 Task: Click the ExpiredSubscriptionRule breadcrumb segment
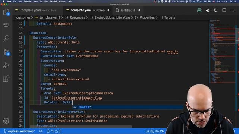(x=112, y=17)
